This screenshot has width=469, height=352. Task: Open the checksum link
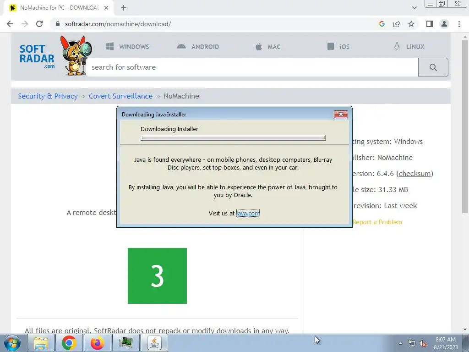click(x=414, y=174)
